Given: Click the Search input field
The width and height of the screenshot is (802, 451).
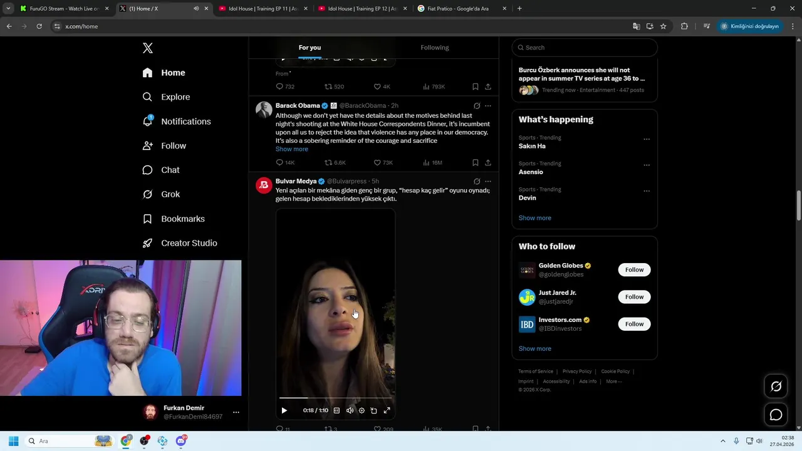Looking at the screenshot, I should 585,48.
